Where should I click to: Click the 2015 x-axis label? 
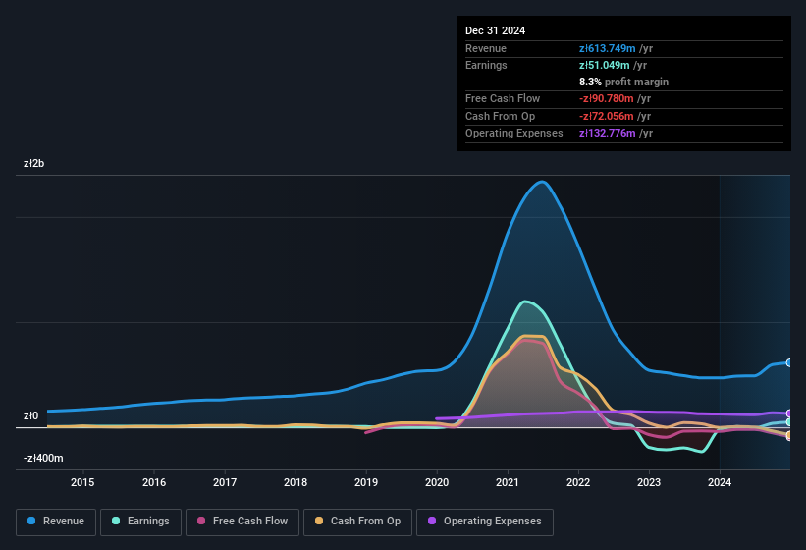click(x=82, y=482)
